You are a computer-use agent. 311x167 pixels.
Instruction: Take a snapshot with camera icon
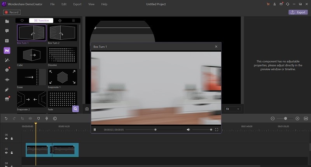pos(87,109)
